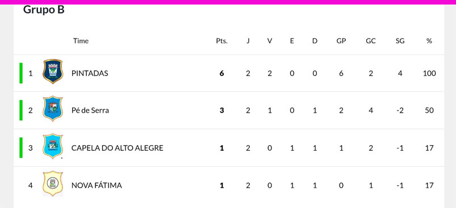Click Pé de Serra points value 3
Image resolution: width=456 pixels, height=208 pixels.
(x=221, y=111)
